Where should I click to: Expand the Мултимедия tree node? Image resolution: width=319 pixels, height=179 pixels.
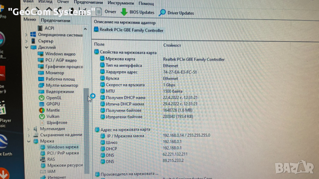pyautogui.click(x=28, y=129)
